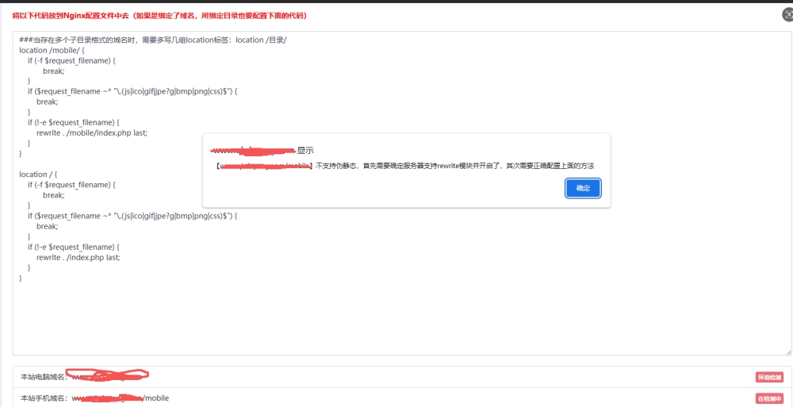Click the 本站电脑域名 row label
Screen dimensions: 793x407
pos(43,377)
